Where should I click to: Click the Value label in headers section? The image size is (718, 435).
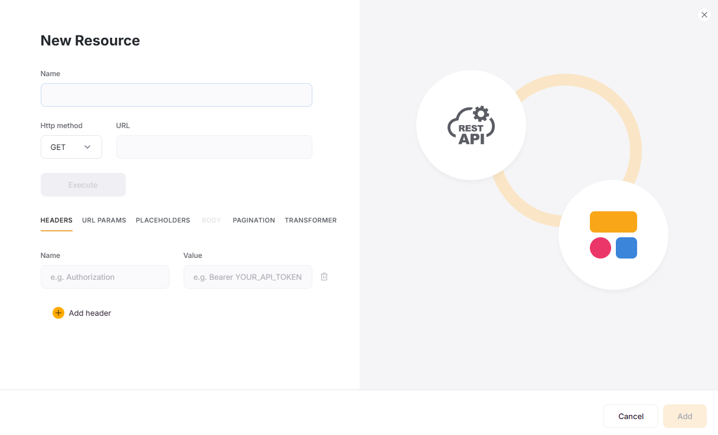coord(193,256)
